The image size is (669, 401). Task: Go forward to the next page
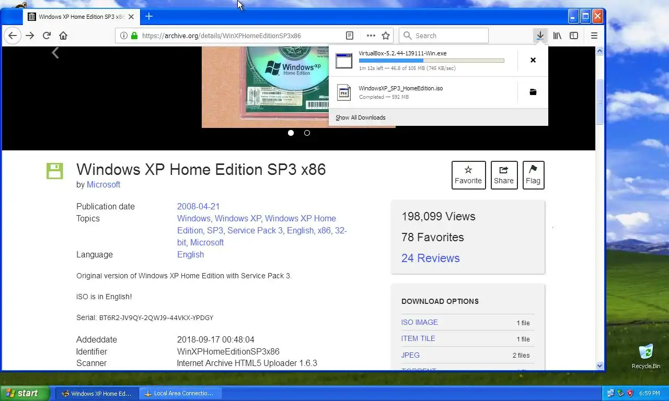tap(30, 36)
